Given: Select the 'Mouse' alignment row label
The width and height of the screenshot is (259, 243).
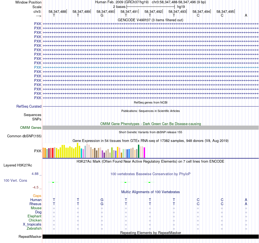Looking at the screenshot, I should [x=36, y=208].
